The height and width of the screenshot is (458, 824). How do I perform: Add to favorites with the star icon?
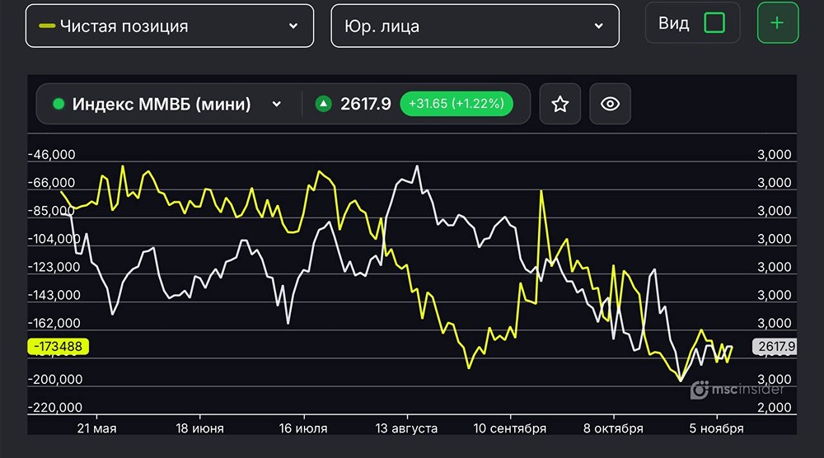[x=560, y=104]
